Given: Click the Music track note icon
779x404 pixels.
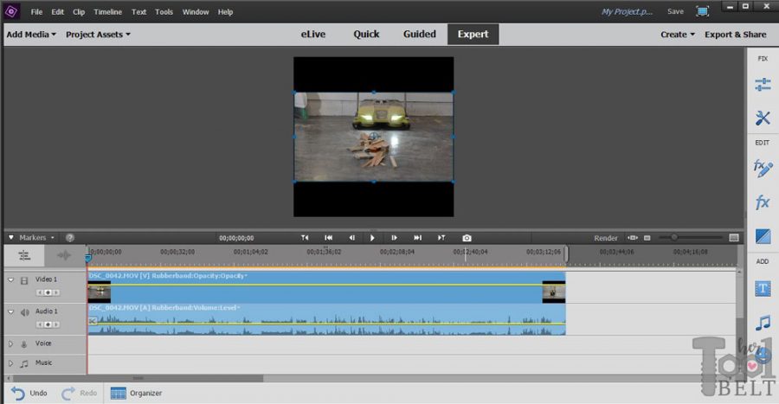Looking at the screenshot, I should (24, 364).
